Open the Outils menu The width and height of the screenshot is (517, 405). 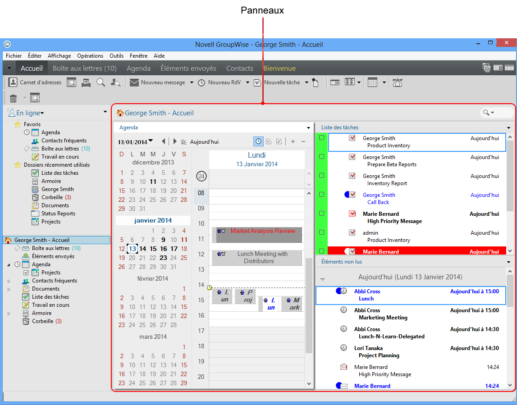coord(116,56)
